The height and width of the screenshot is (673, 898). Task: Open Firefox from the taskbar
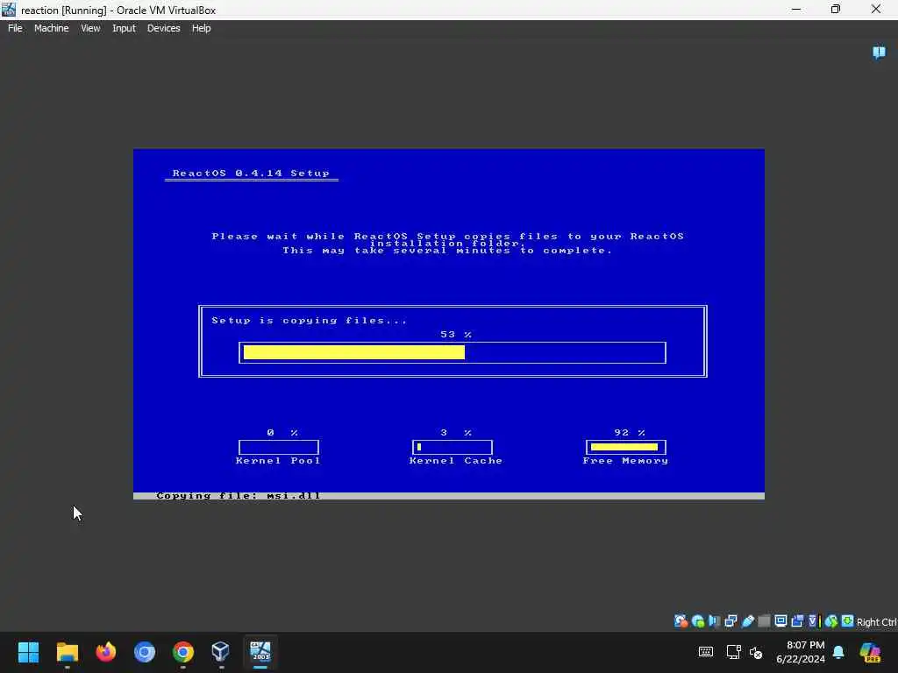click(x=106, y=652)
